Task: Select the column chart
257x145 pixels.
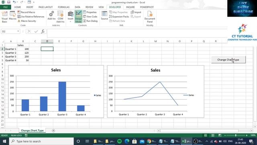Action: click(56, 91)
